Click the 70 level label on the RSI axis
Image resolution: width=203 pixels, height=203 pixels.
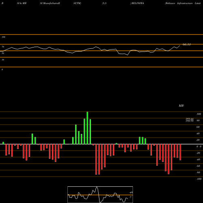(x=3, y=47)
